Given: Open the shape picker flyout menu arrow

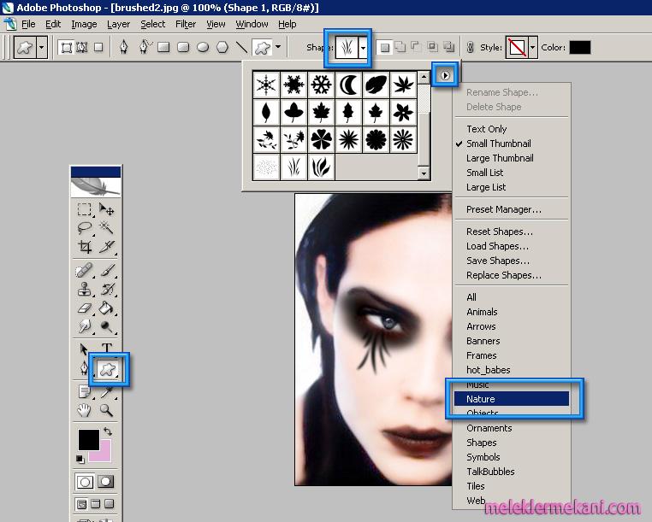Looking at the screenshot, I should [445, 76].
